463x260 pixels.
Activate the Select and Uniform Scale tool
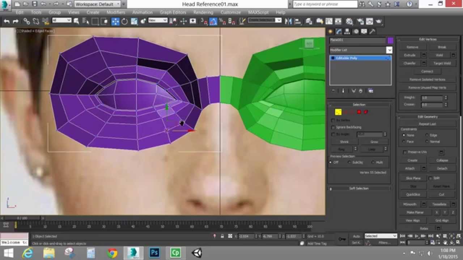click(x=134, y=21)
